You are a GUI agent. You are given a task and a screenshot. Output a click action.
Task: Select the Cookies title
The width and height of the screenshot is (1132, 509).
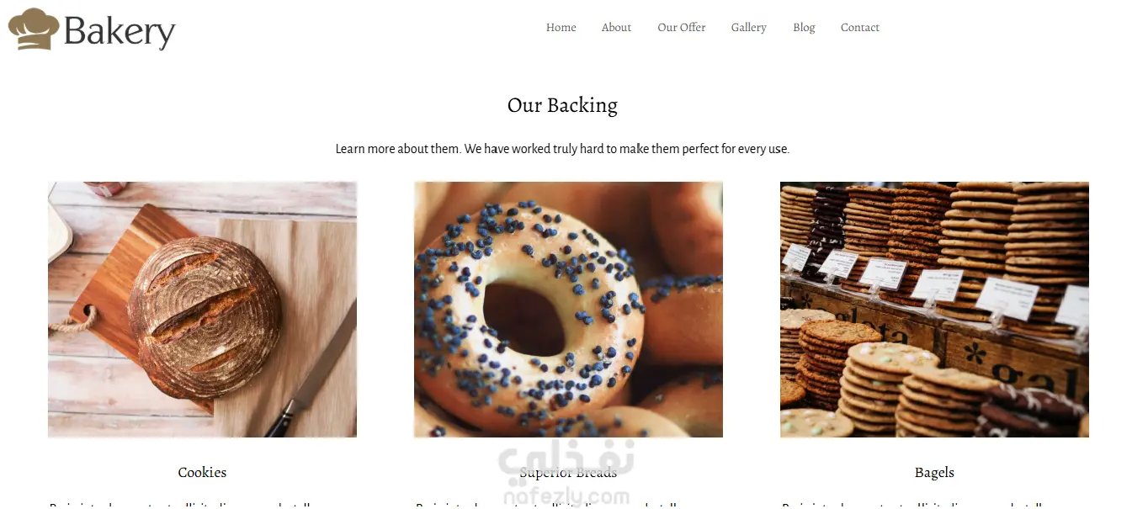pos(202,473)
